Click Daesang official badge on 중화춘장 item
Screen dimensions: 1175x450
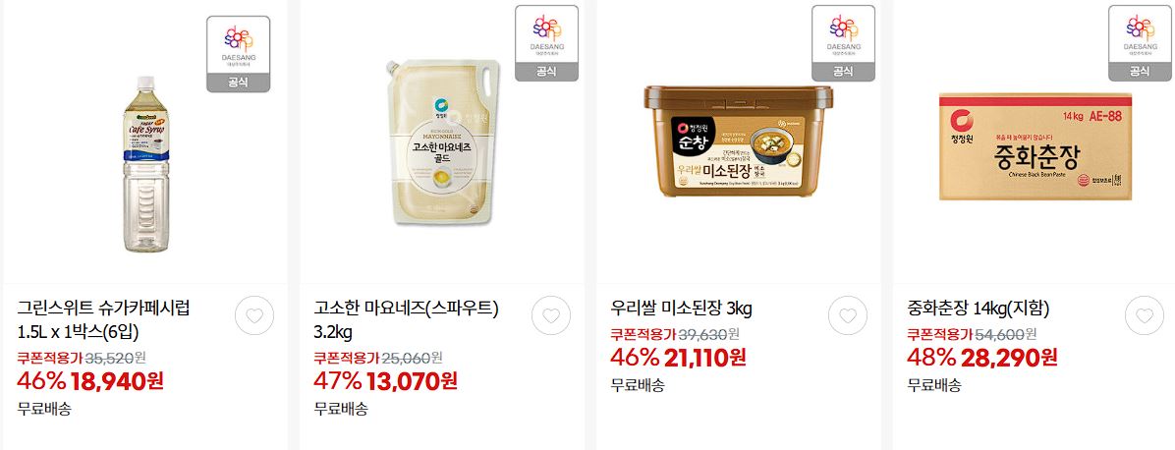click(1140, 43)
